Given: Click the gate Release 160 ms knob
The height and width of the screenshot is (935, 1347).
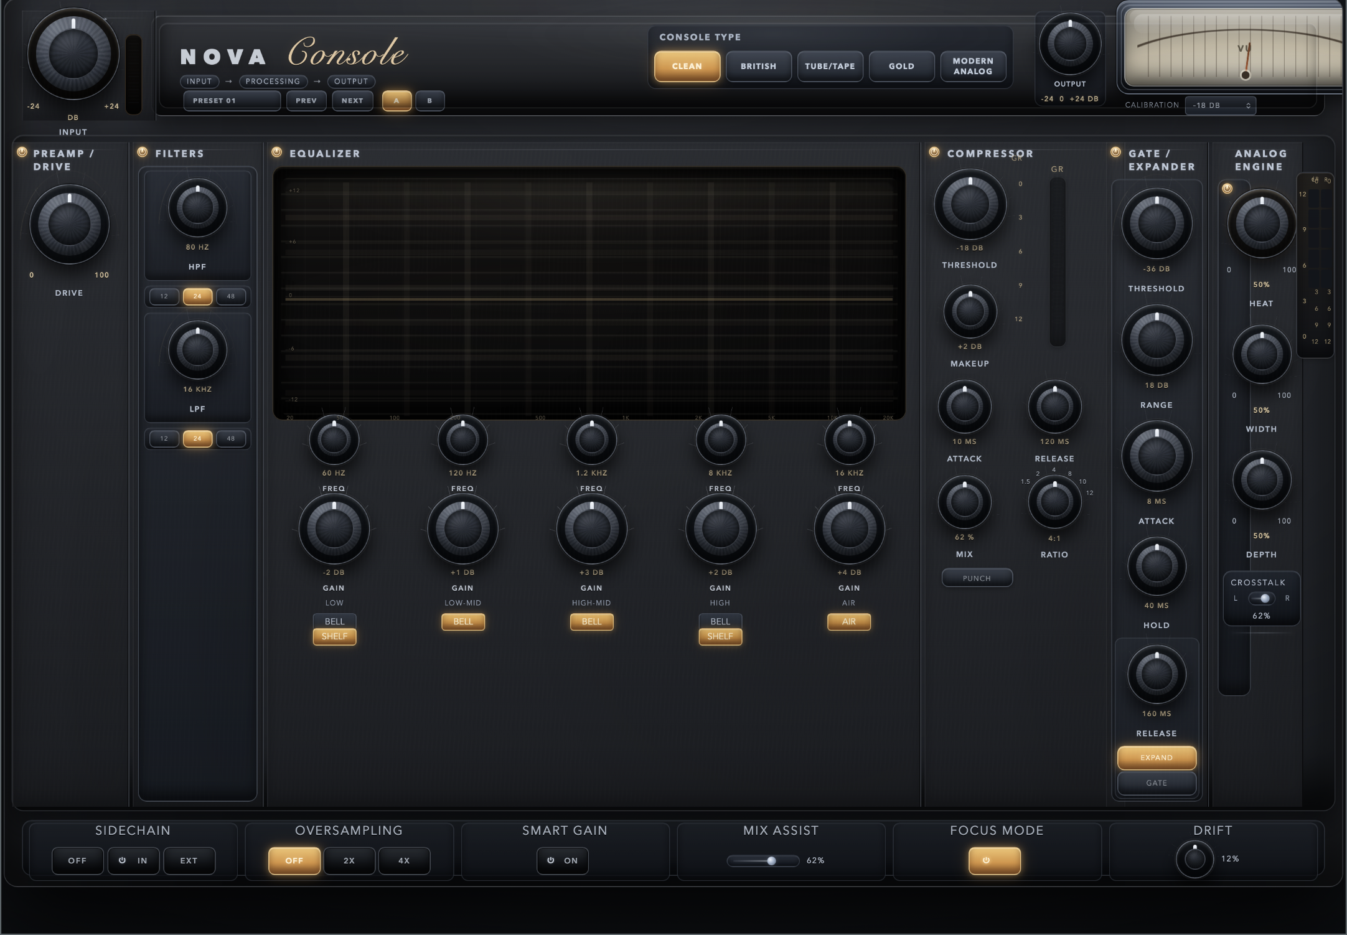Looking at the screenshot, I should point(1157,675).
